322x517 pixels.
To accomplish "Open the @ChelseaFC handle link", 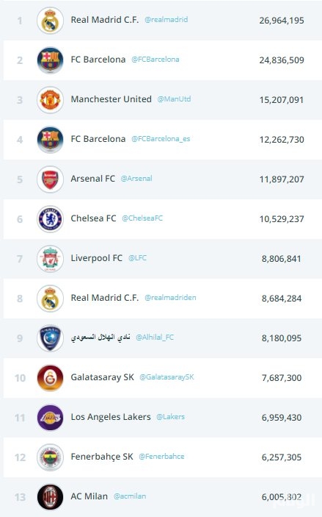I will [142, 218].
